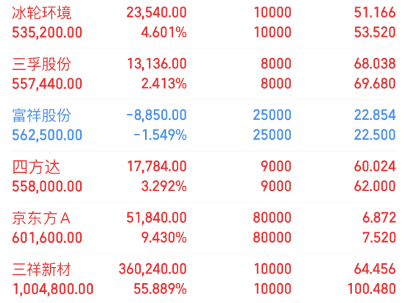Click profit value 23,540.00

[x=156, y=13]
